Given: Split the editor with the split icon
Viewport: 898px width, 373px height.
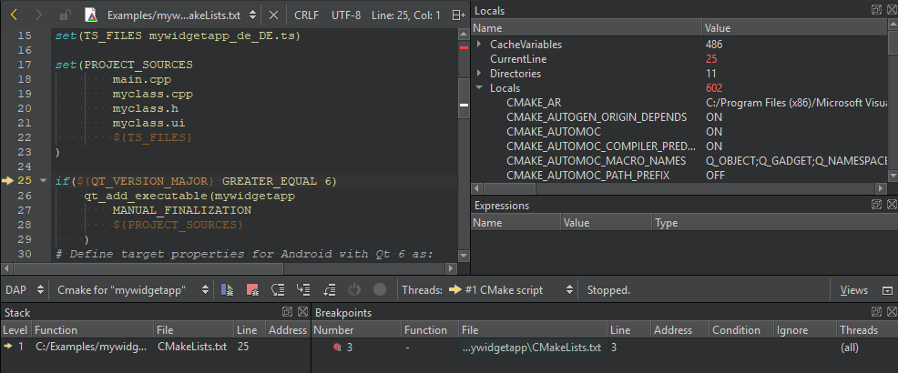Looking at the screenshot, I should pyautogui.click(x=458, y=15).
